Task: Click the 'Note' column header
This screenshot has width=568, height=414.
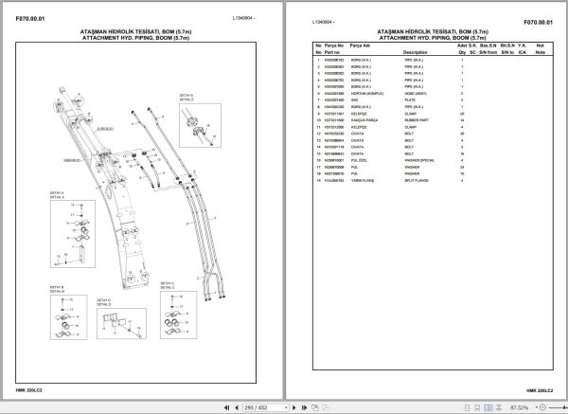Action: click(541, 52)
